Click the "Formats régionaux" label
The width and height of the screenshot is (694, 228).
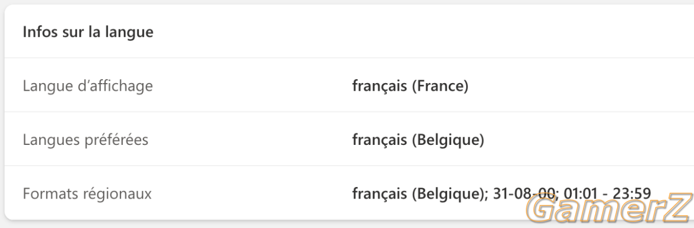pyautogui.click(x=87, y=193)
